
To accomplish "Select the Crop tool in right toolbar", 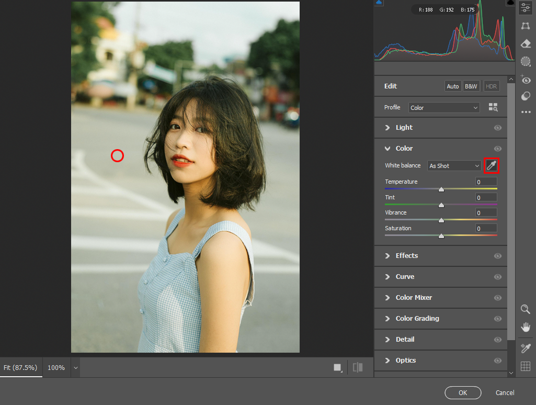I will pyautogui.click(x=526, y=26).
